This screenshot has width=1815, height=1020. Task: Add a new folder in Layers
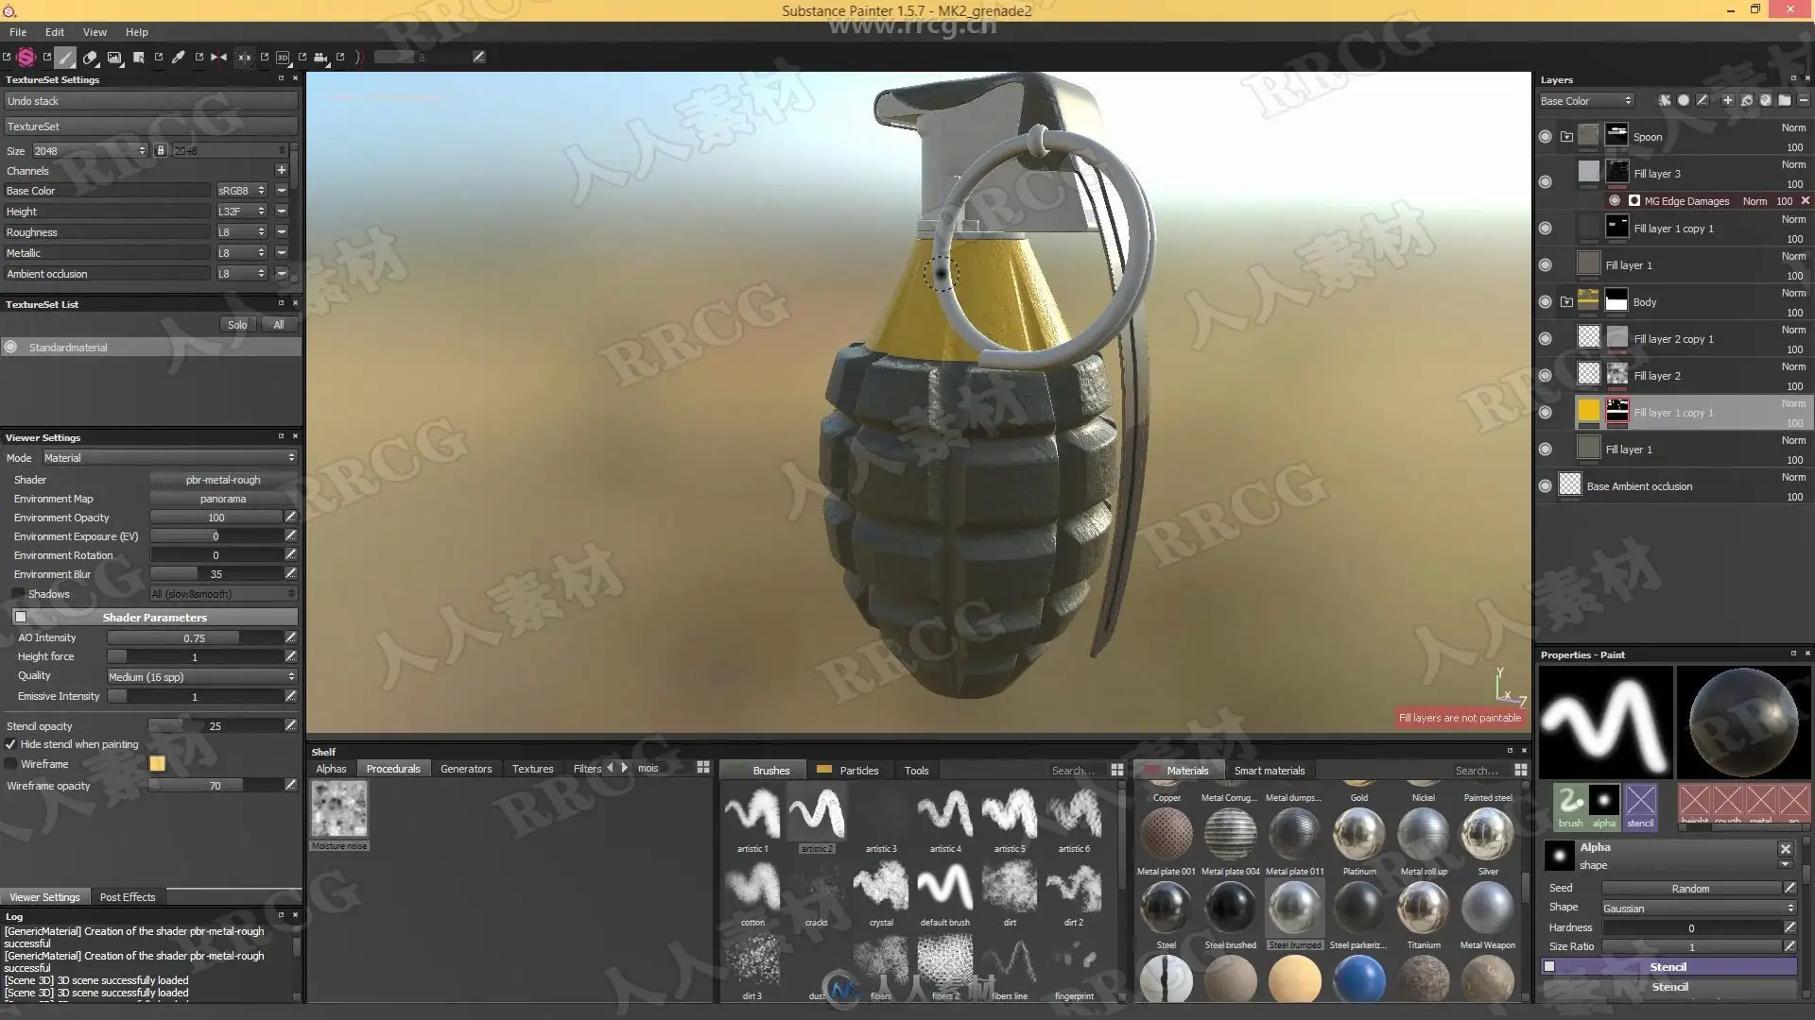click(x=1784, y=100)
